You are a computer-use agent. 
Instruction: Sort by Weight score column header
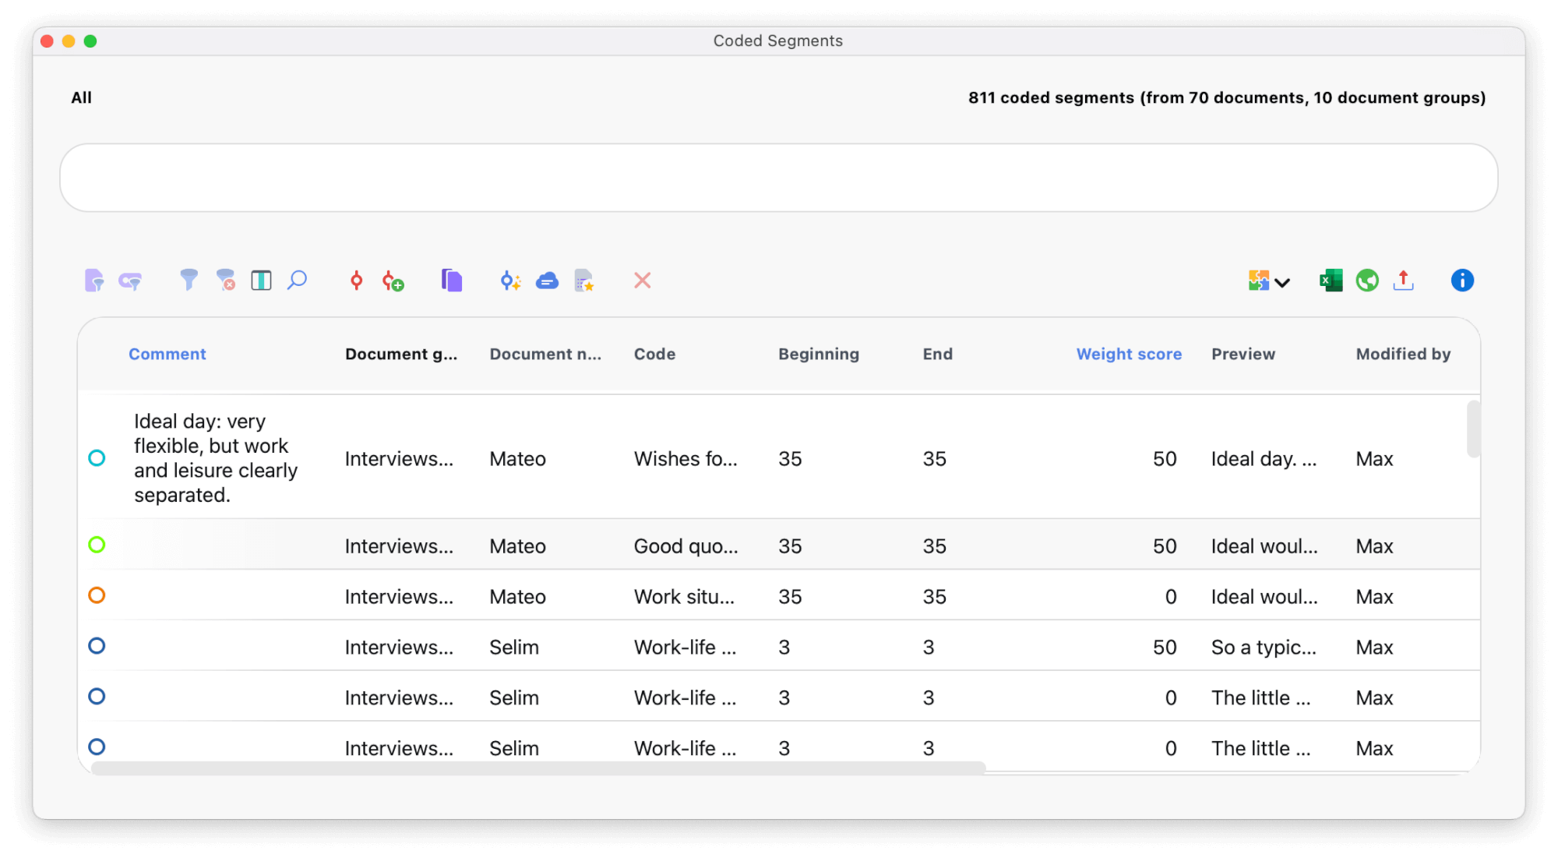pyautogui.click(x=1128, y=354)
